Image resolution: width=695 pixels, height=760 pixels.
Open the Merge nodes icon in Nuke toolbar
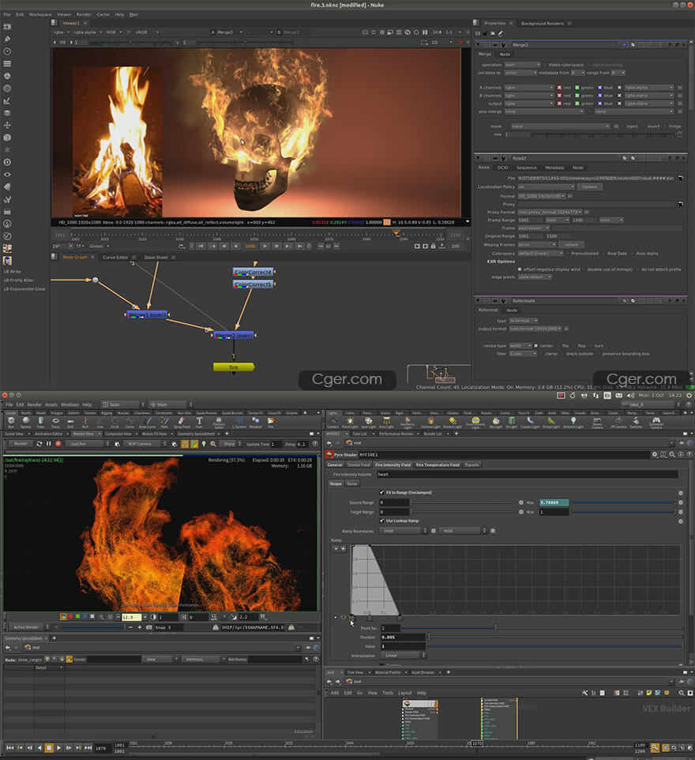tap(7, 113)
